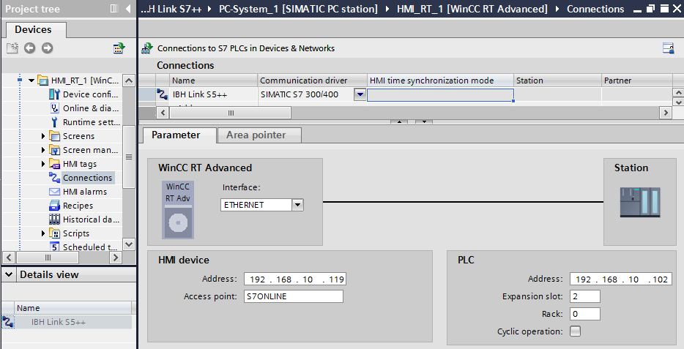The image size is (684, 349).
Task: Click the Connections to S7 PLCs network icon
Action: click(x=146, y=48)
